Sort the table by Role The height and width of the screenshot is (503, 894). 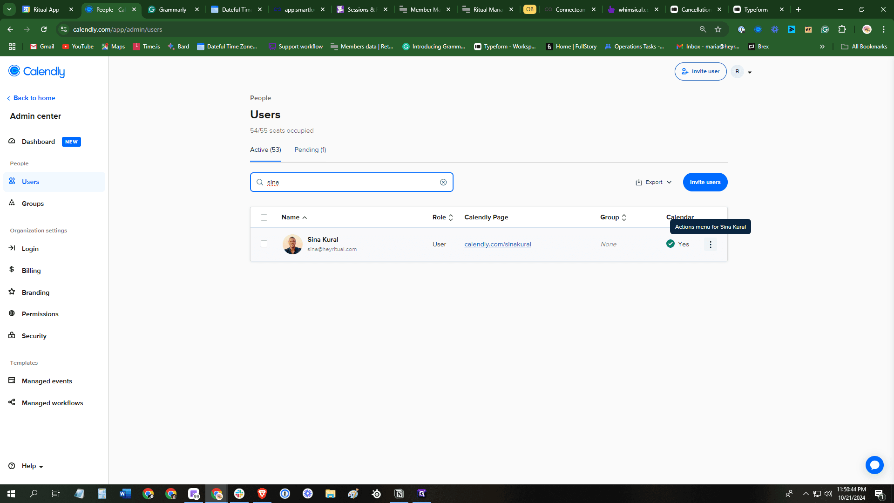point(443,218)
